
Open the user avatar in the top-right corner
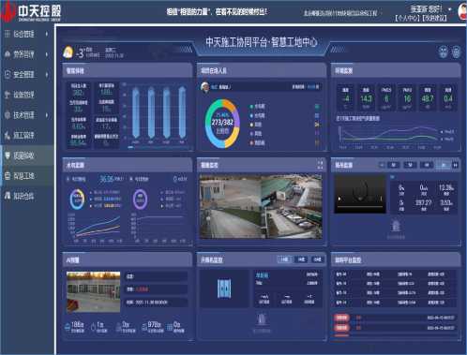[x=462, y=11]
